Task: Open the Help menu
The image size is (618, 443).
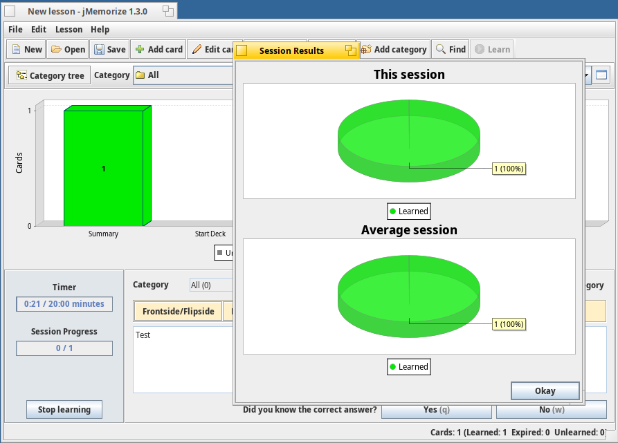Action: point(100,30)
